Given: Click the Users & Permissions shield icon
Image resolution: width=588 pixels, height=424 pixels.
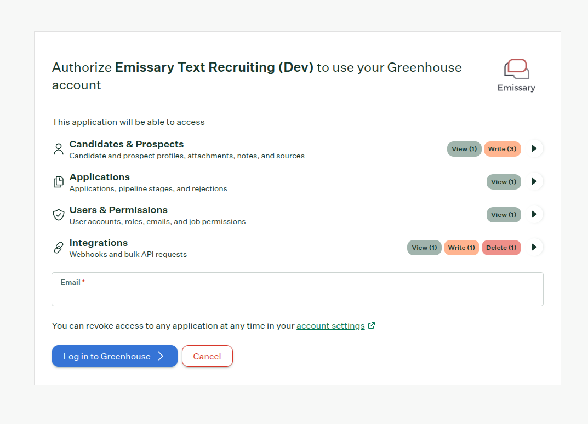Looking at the screenshot, I should point(59,215).
